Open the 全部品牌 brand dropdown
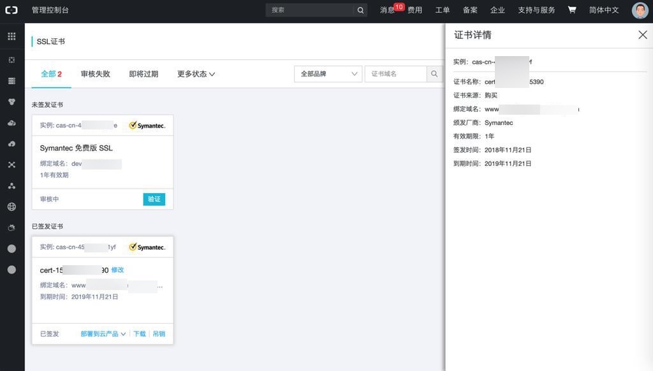Image resolution: width=653 pixels, height=371 pixels. [328, 74]
